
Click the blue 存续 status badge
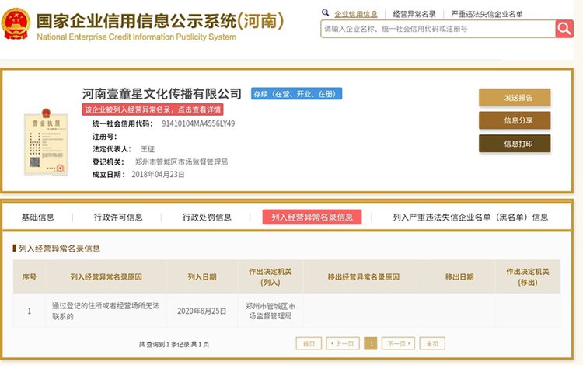296,94
